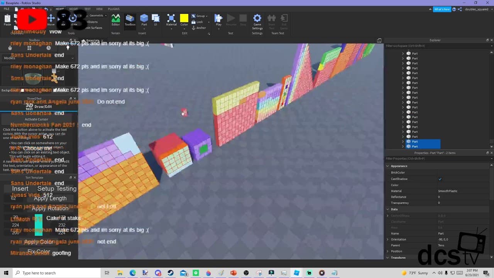
Task: Close the Explorer panel
Action: (x=491, y=40)
